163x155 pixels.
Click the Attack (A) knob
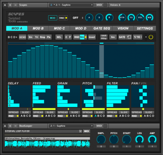point(89,18)
